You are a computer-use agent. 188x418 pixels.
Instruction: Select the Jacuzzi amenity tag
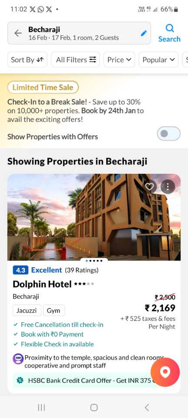point(27,310)
